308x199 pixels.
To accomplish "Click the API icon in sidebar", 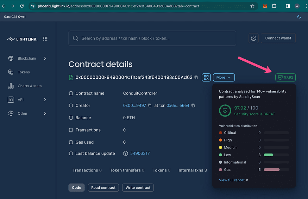I will 11,99.
